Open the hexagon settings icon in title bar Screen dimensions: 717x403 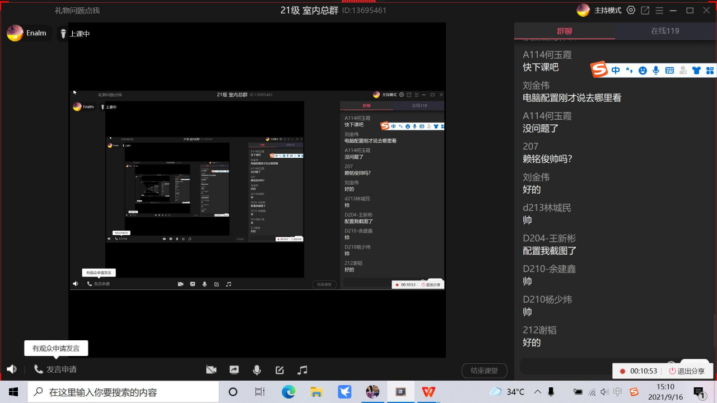point(631,11)
